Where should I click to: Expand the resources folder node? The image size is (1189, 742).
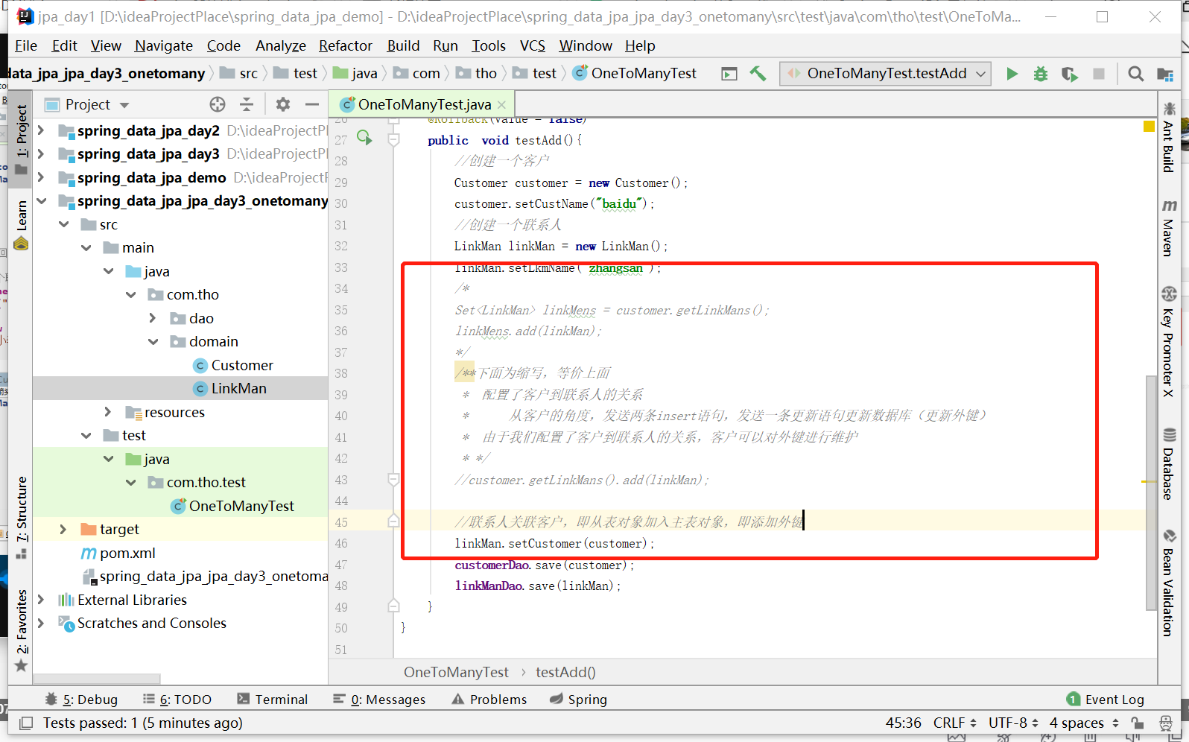click(108, 413)
